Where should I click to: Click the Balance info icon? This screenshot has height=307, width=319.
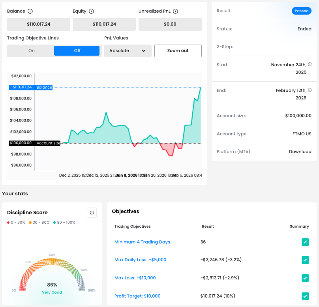tap(30, 11)
